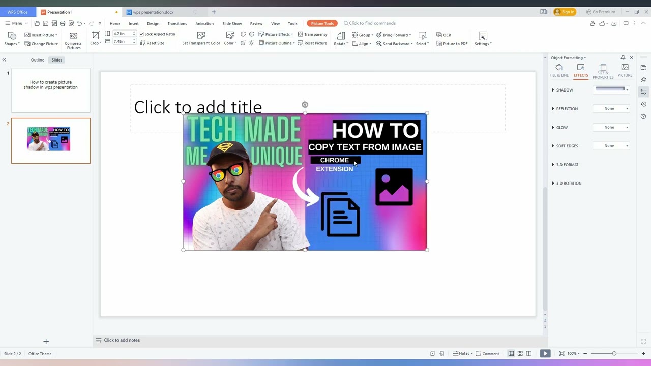651x366 pixels.
Task: Open the Align dropdown
Action: (362, 44)
